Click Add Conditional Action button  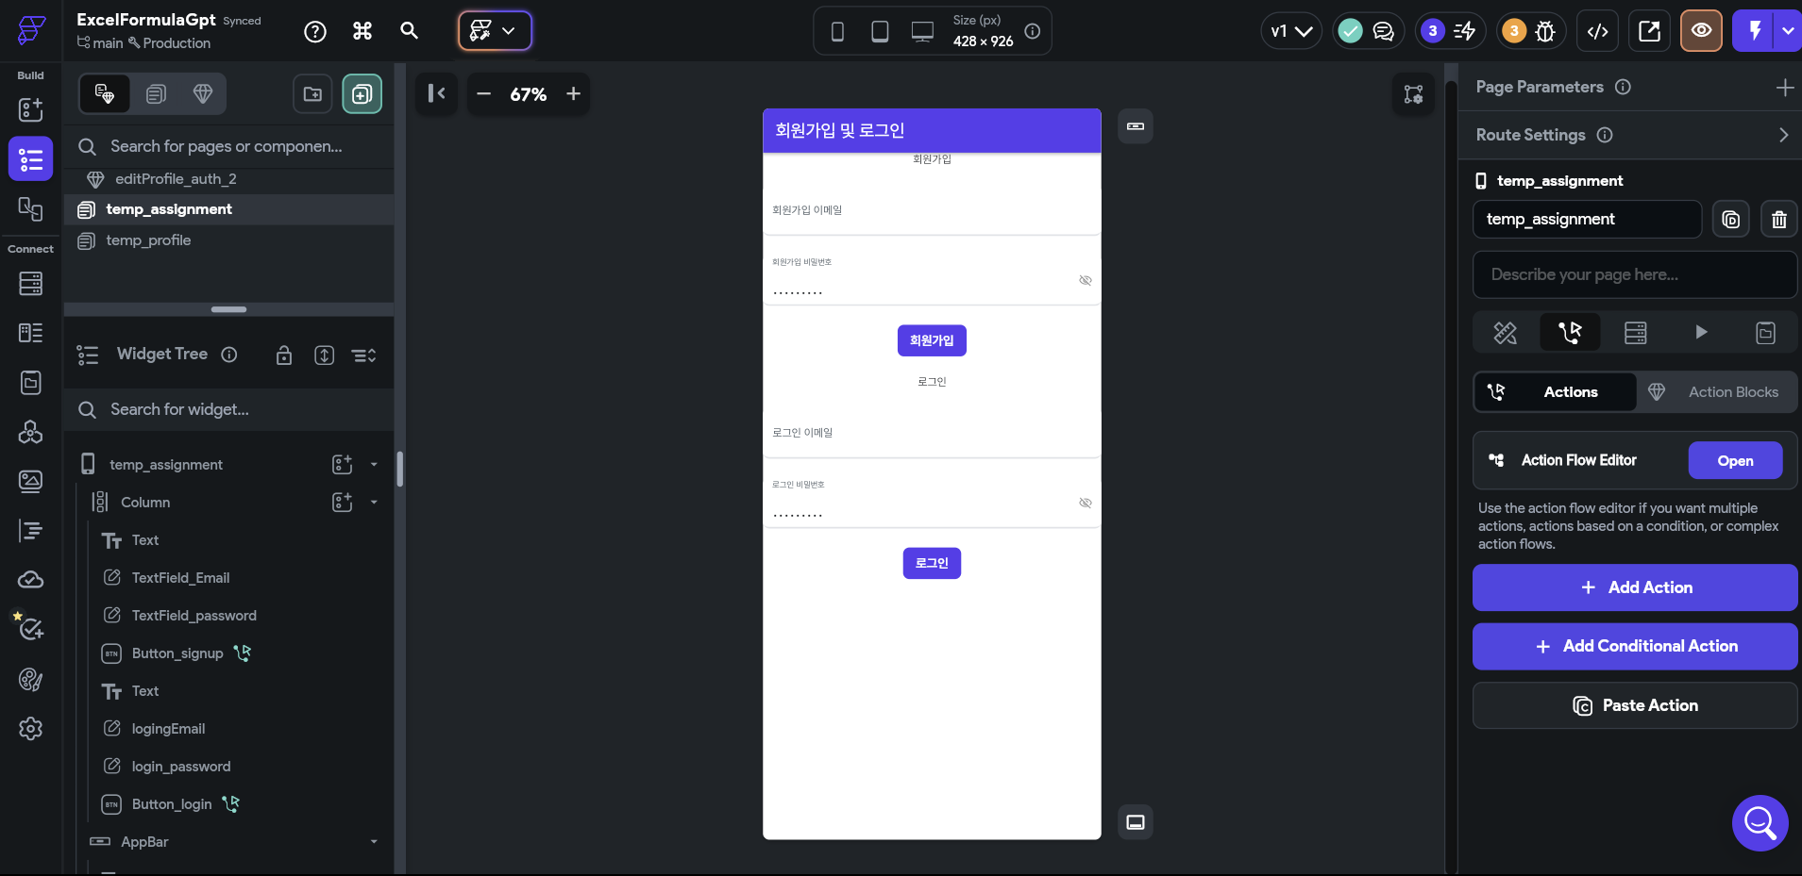click(x=1635, y=646)
